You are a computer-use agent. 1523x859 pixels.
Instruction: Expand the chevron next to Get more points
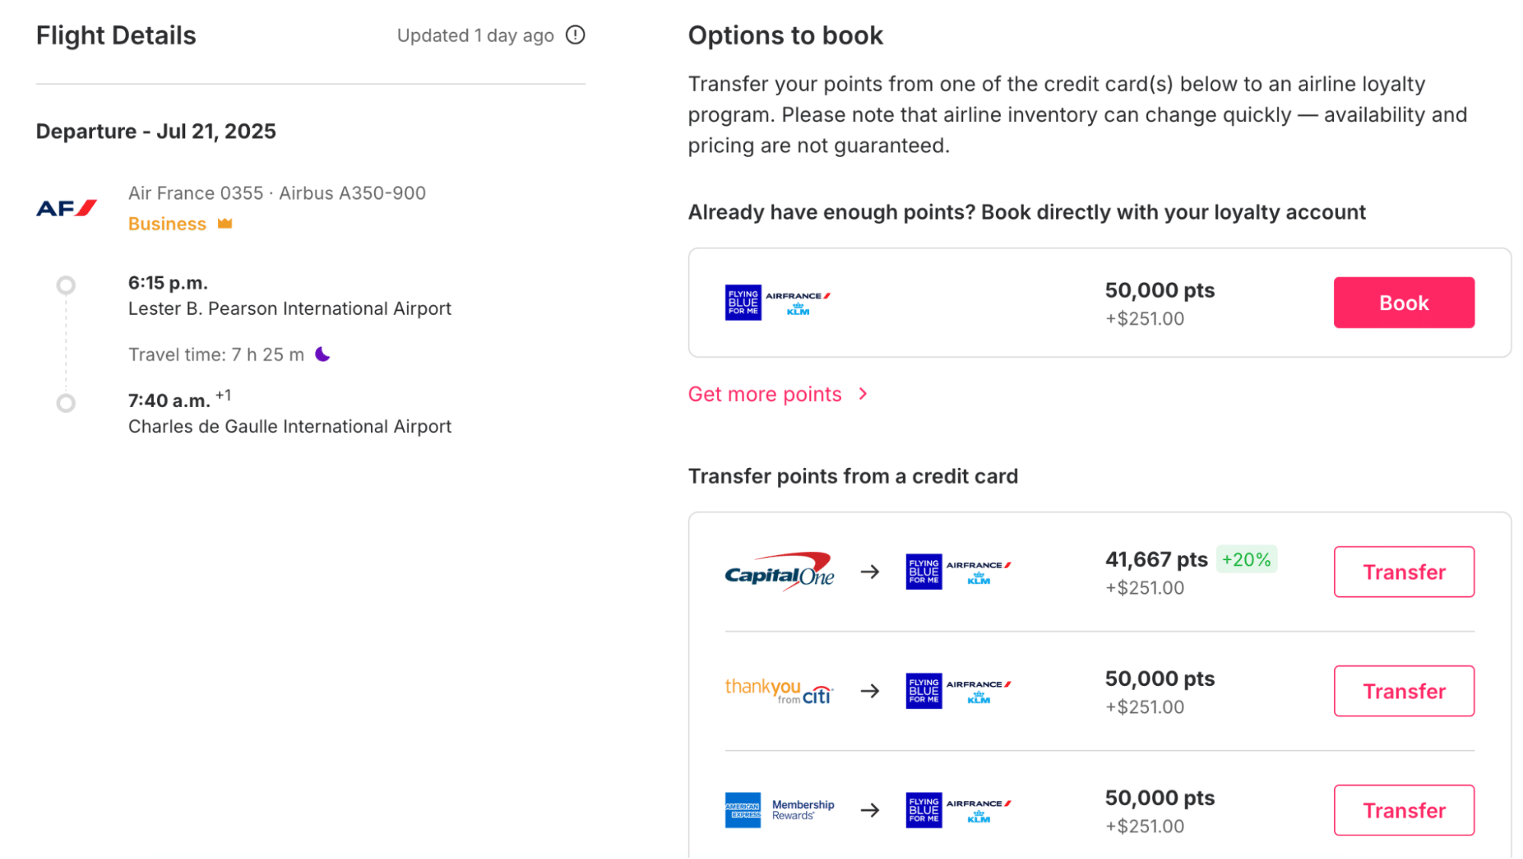pos(863,394)
